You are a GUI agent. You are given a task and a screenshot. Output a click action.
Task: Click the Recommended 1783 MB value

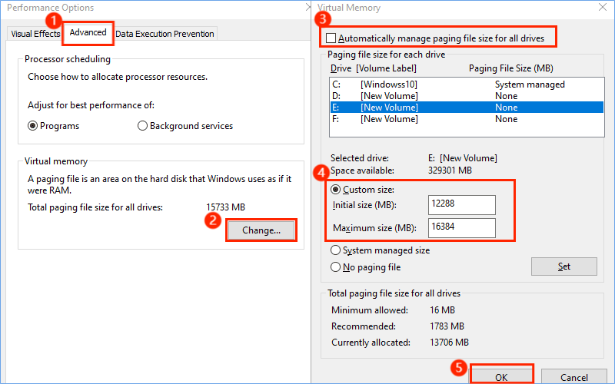447,326
